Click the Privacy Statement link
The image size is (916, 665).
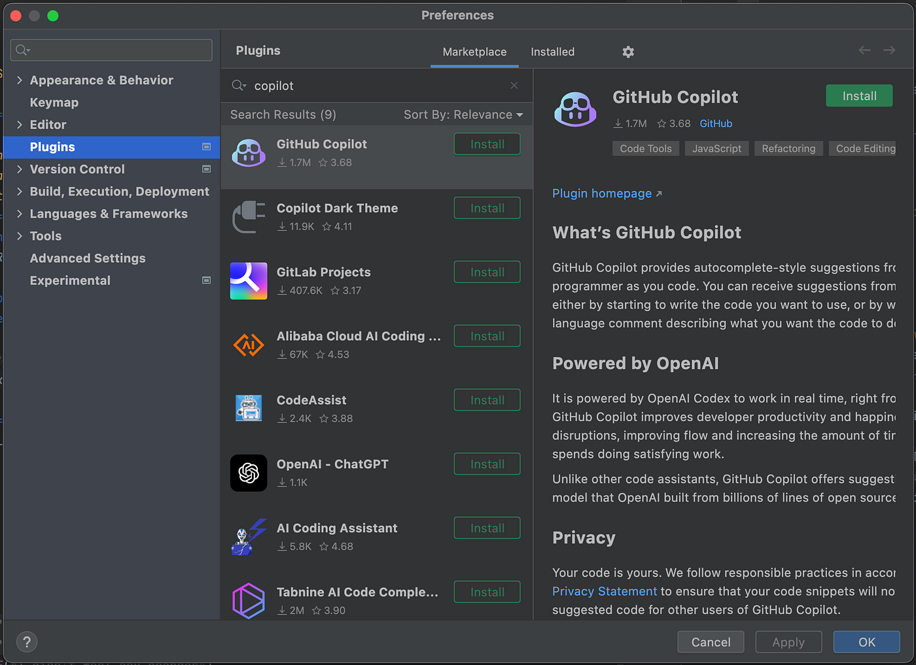tap(605, 591)
